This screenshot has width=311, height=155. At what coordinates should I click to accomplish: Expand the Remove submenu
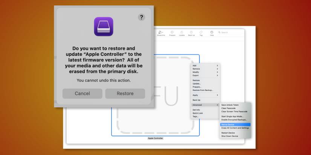tap(205, 69)
